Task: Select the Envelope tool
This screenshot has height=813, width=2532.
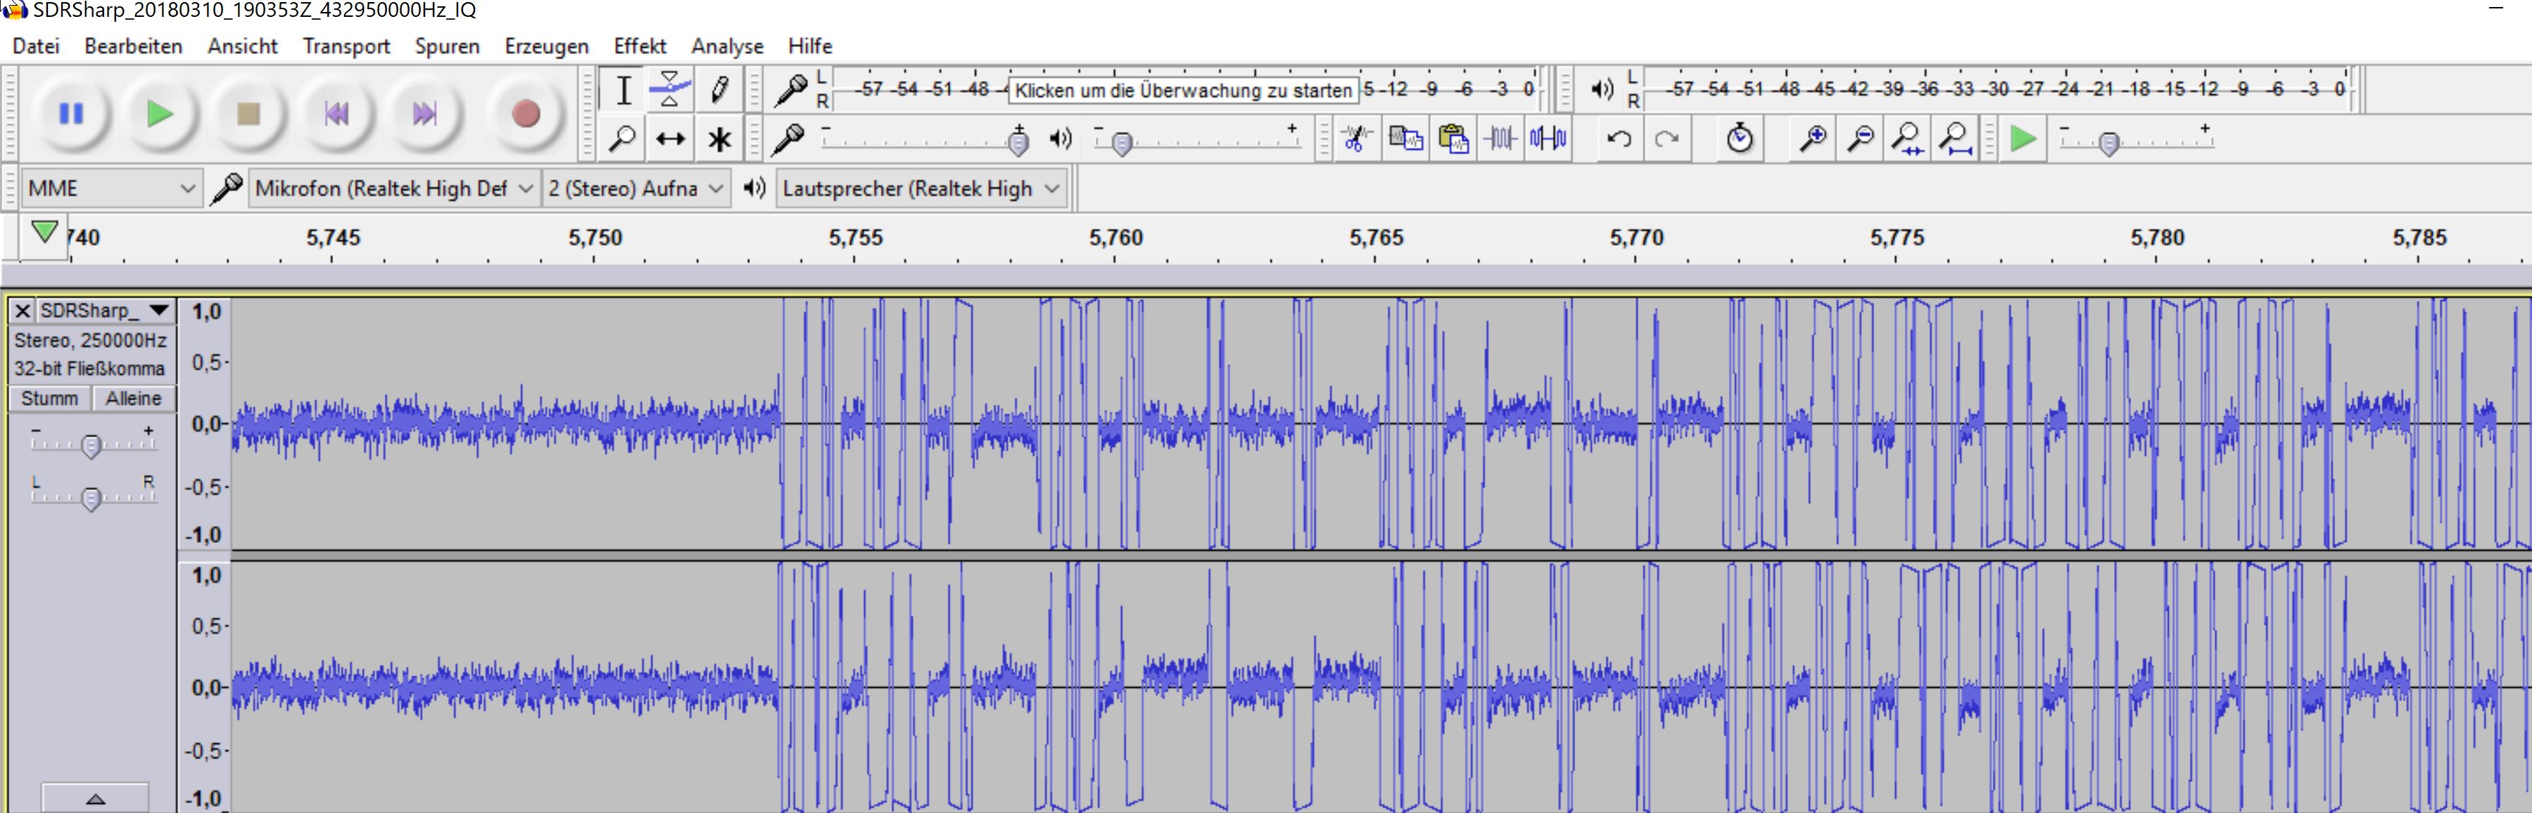Action: coord(671,90)
